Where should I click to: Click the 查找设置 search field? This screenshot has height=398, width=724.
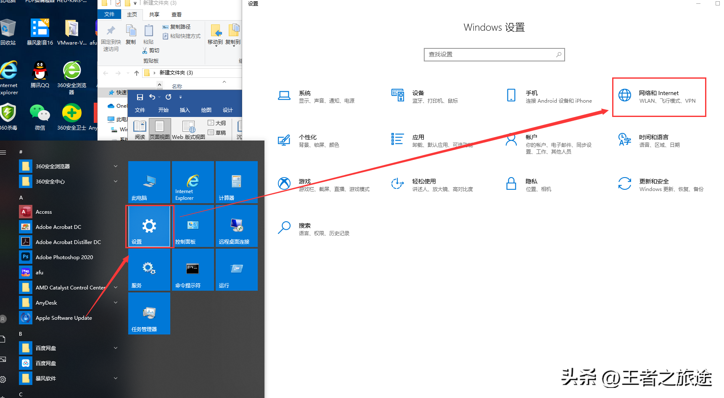coord(494,55)
